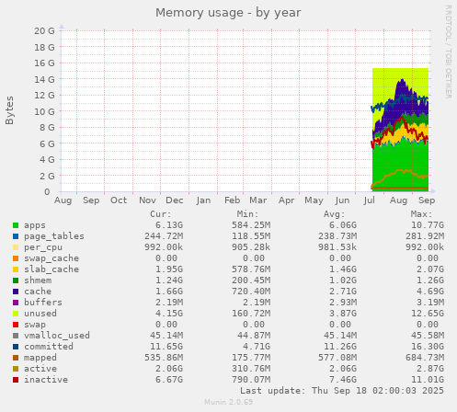Click mapped average value 577.08M
This screenshot has width=457, height=412.
coord(337,358)
